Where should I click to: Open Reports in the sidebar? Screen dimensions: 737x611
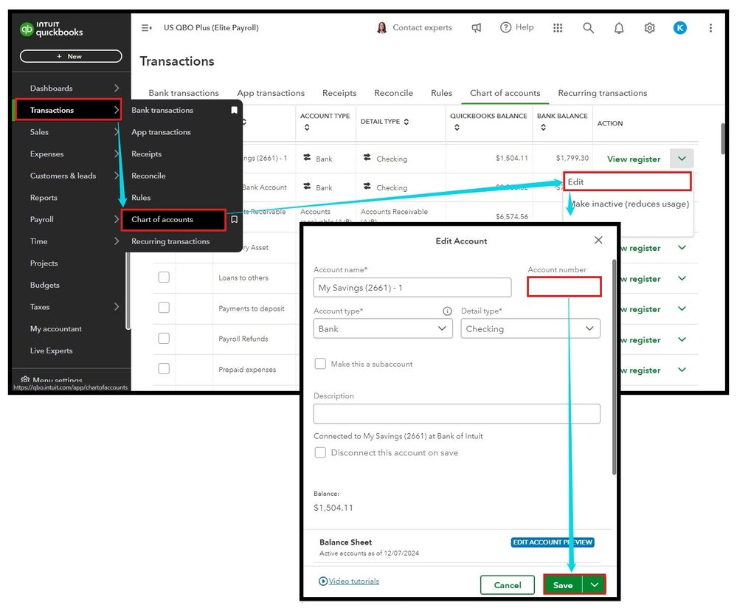click(44, 198)
